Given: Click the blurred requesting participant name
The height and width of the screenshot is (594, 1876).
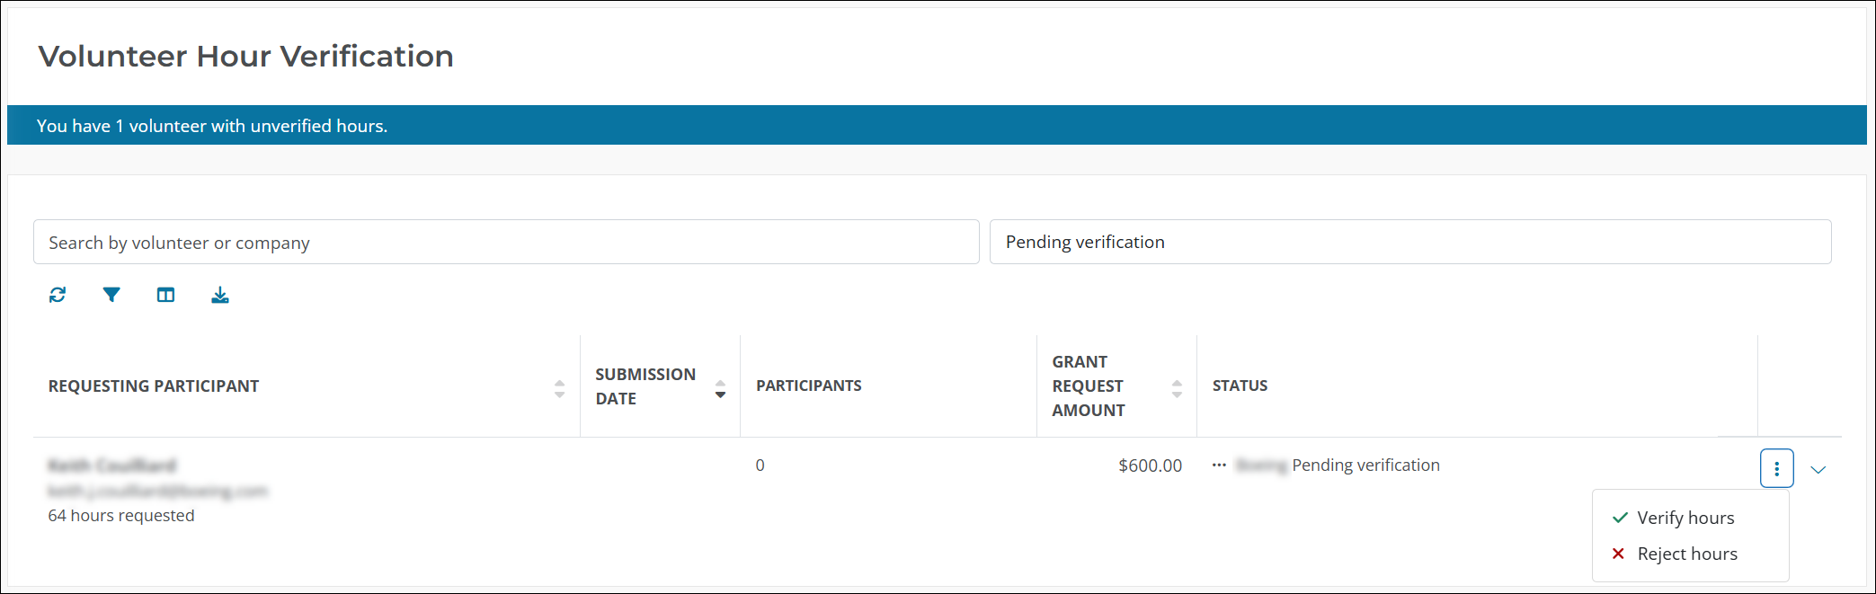Looking at the screenshot, I should 112,465.
